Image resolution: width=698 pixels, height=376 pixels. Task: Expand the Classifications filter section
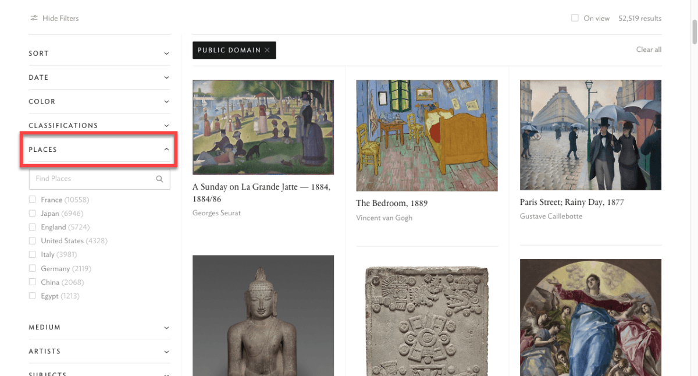(x=99, y=125)
